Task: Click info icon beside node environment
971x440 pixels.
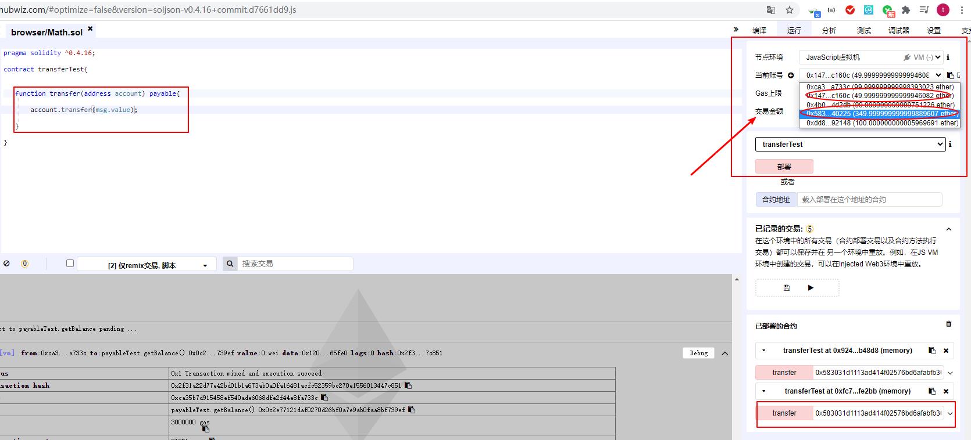Action: [x=948, y=57]
